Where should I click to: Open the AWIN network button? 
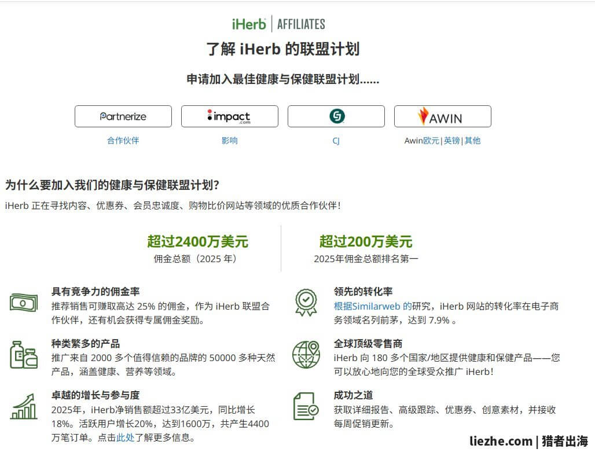pyautogui.click(x=442, y=116)
